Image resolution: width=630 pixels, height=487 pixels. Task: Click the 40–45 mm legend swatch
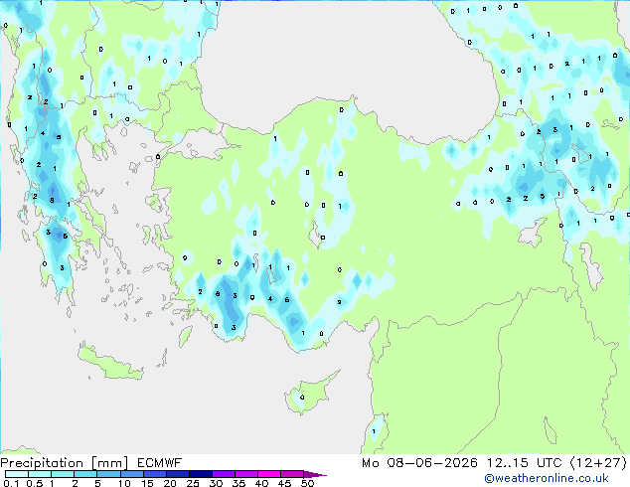point(269,474)
